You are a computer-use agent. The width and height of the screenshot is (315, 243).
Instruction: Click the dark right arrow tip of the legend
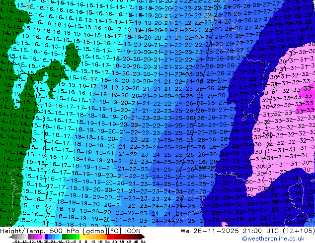[x=143, y=237]
